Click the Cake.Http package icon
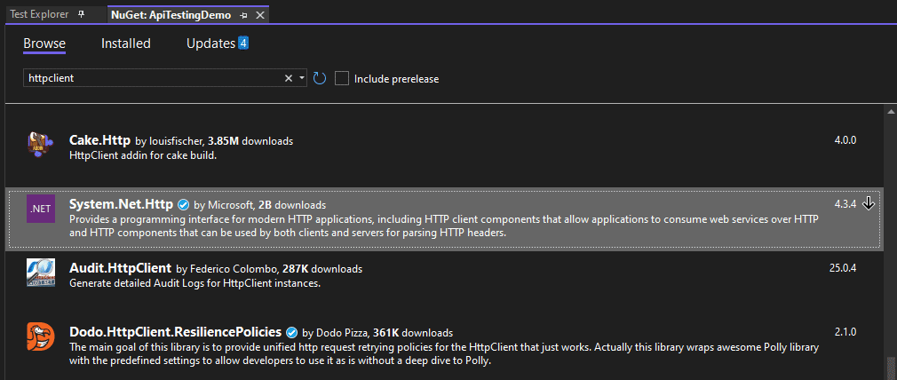 click(x=41, y=146)
